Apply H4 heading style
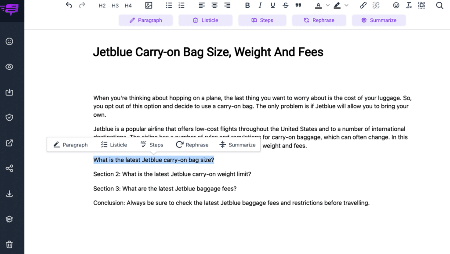The width and height of the screenshot is (450, 254). [x=128, y=5]
